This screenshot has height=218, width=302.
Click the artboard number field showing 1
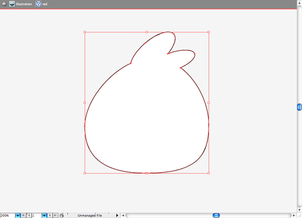coord(37,216)
